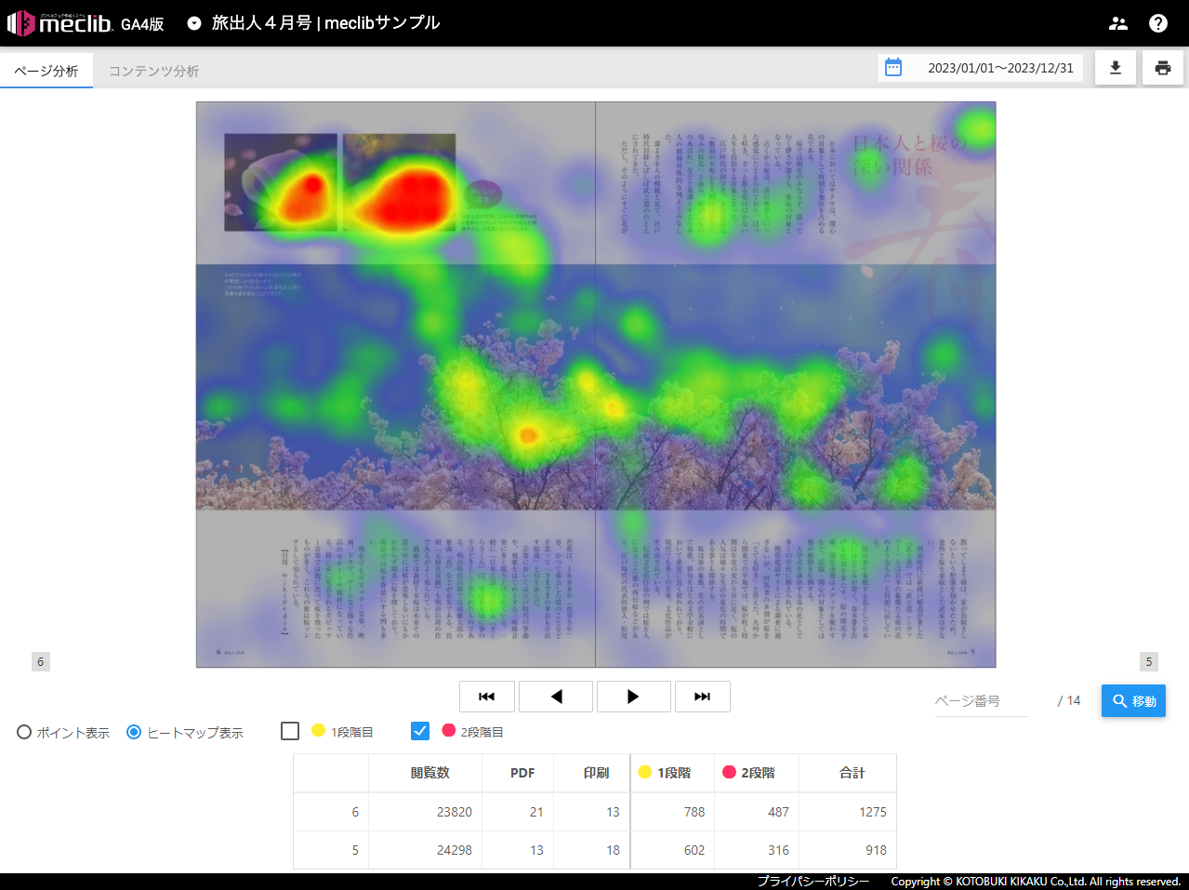1189x890 pixels.
Task: Go to the previous page arrow
Action: tap(556, 697)
